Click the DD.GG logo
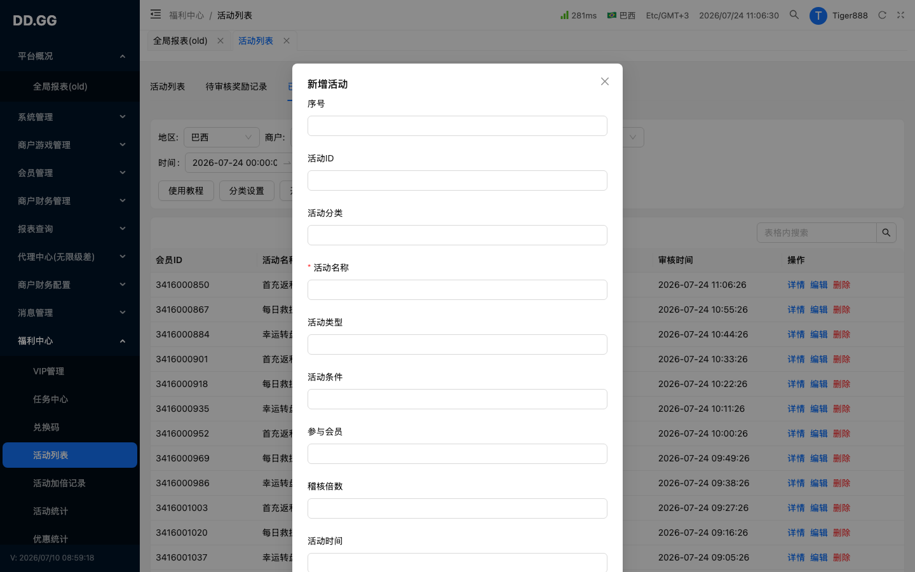915x572 pixels. pos(35,20)
